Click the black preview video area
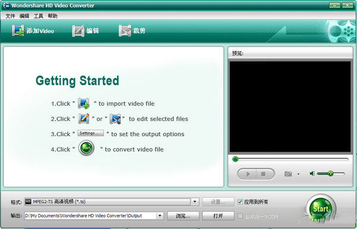 [x=290, y=106]
